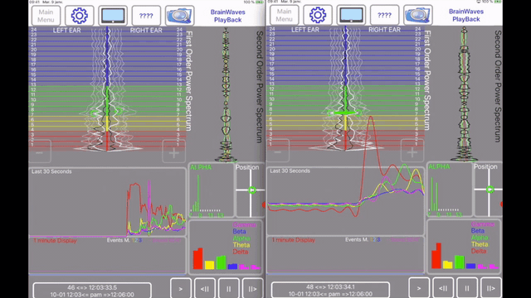The height and width of the screenshot is (298, 531).
Task: Step forward one frame in right panel
Action: (490, 288)
